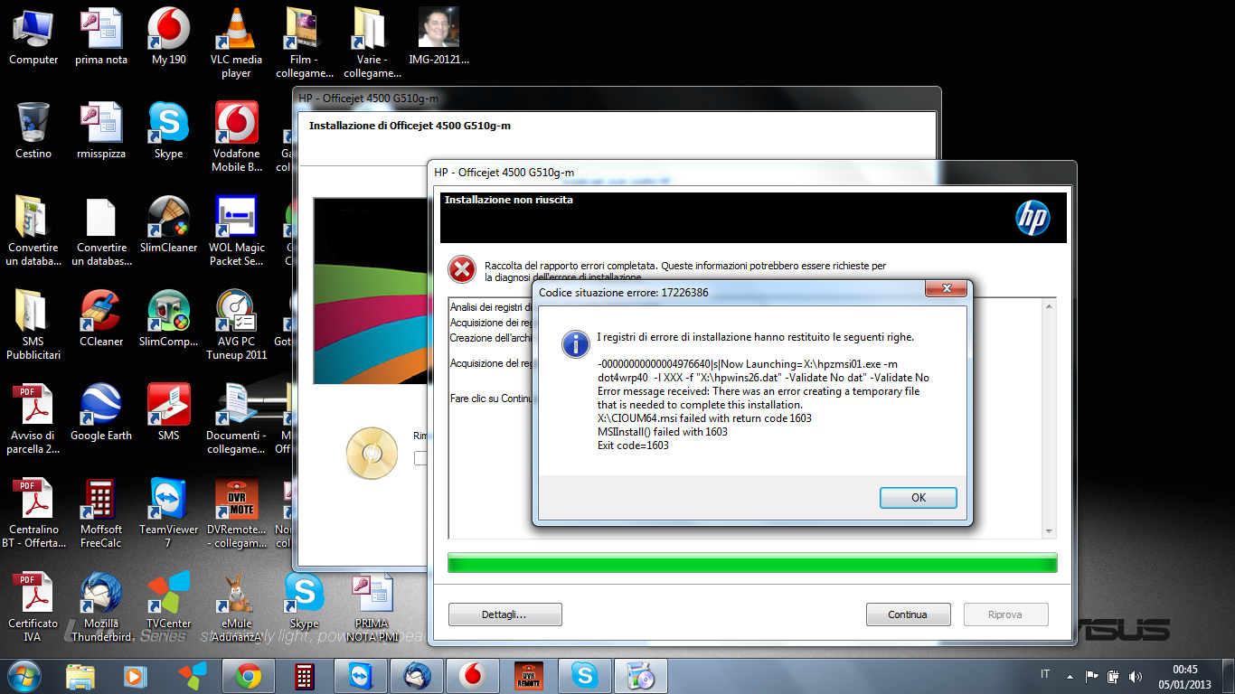Select the TeamViewer 7 desktop shortcut
Image resolution: width=1235 pixels, height=694 pixels.
(169, 513)
